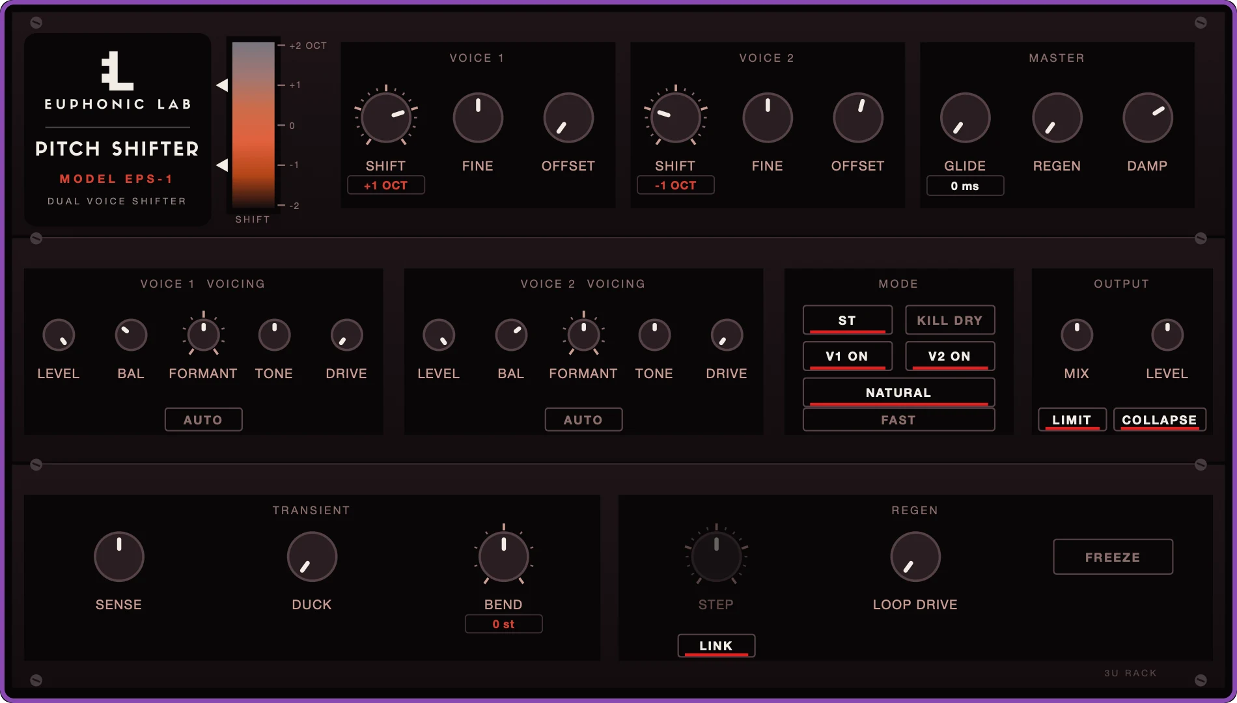Toggle AUTO under Voice 1 Voicing

click(x=203, y=420)
